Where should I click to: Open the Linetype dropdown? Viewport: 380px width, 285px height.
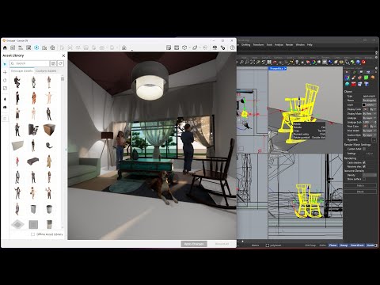[370, 118]
